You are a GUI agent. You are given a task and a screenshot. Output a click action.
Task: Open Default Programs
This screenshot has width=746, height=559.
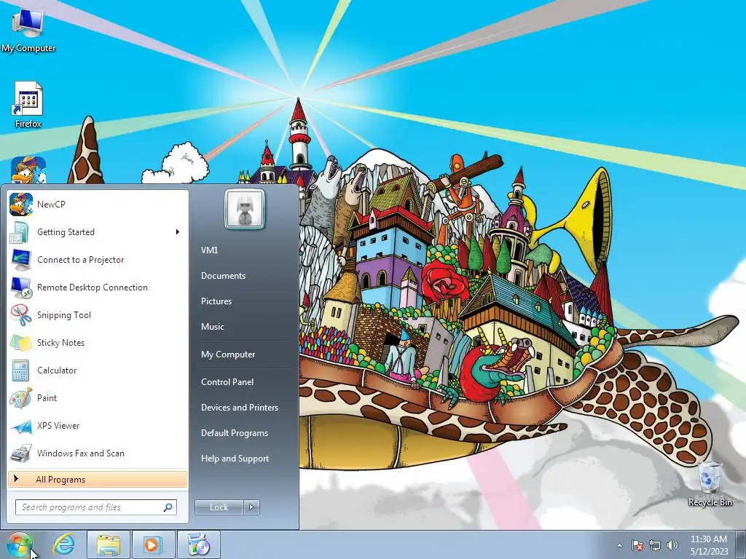point(235,433)
